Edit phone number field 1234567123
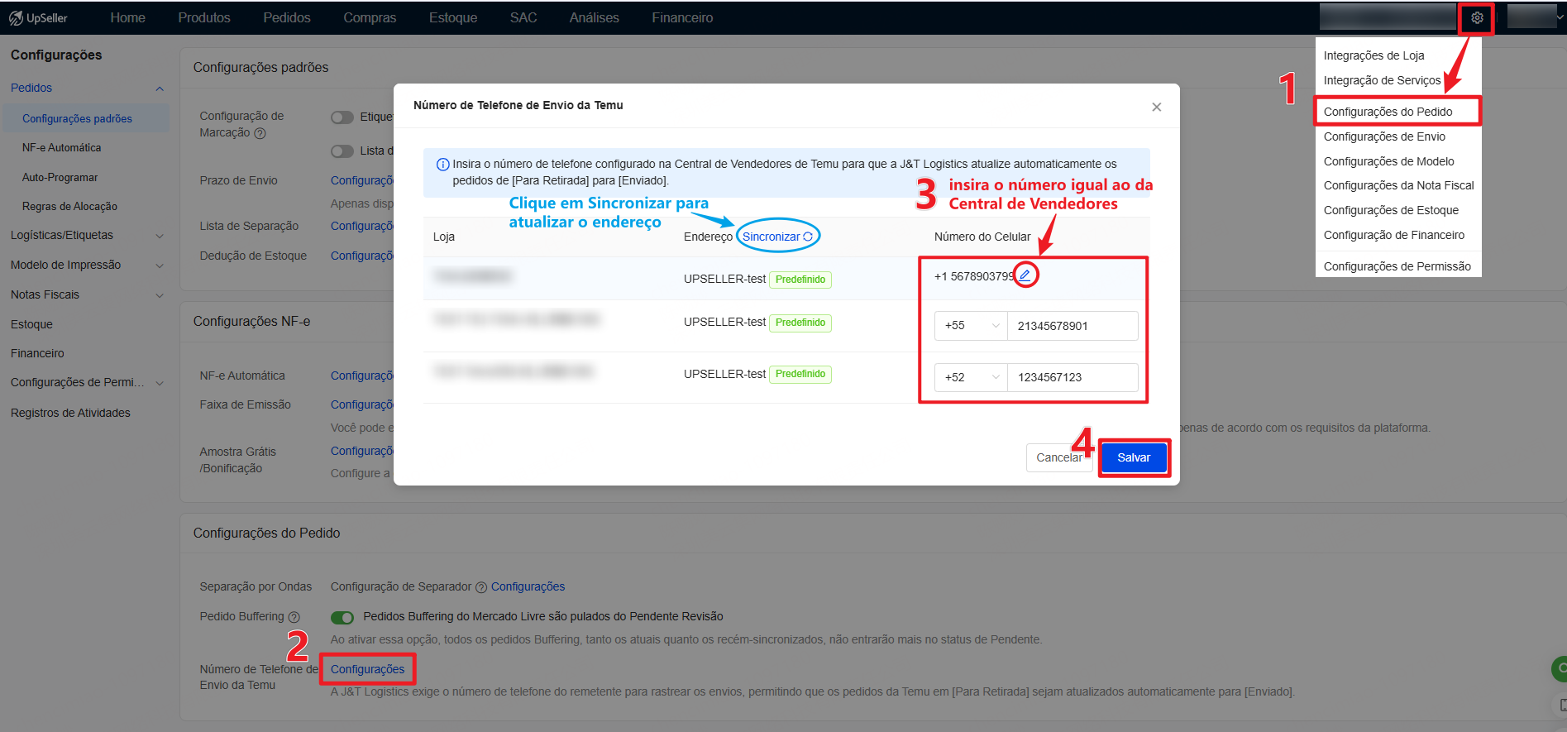The height and width of the screenshot is (732, 1567). pos(1073,377)
